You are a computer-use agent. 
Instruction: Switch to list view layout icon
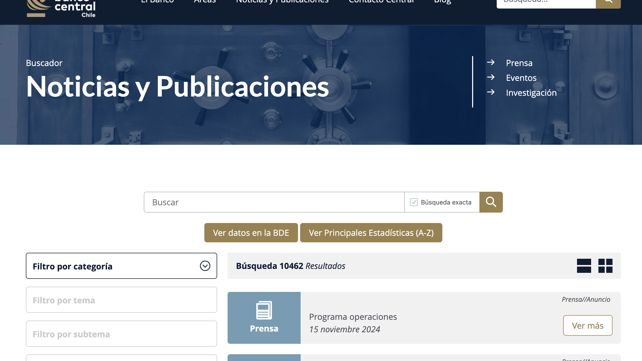click(584, 266)
